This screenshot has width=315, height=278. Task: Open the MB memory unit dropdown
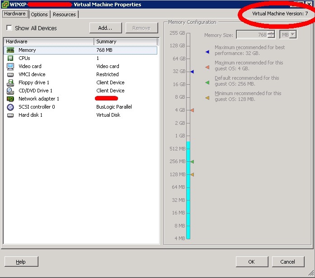288,35
